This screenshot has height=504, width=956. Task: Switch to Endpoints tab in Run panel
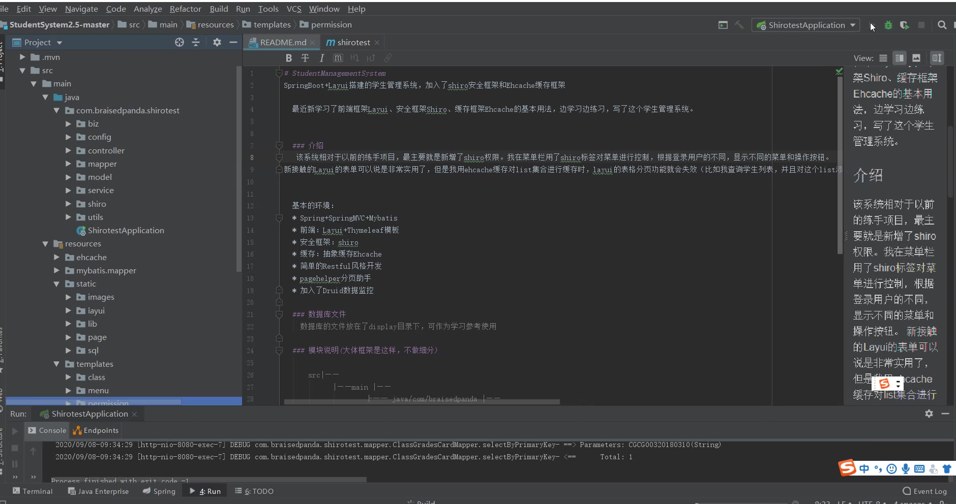pos(96,430)
